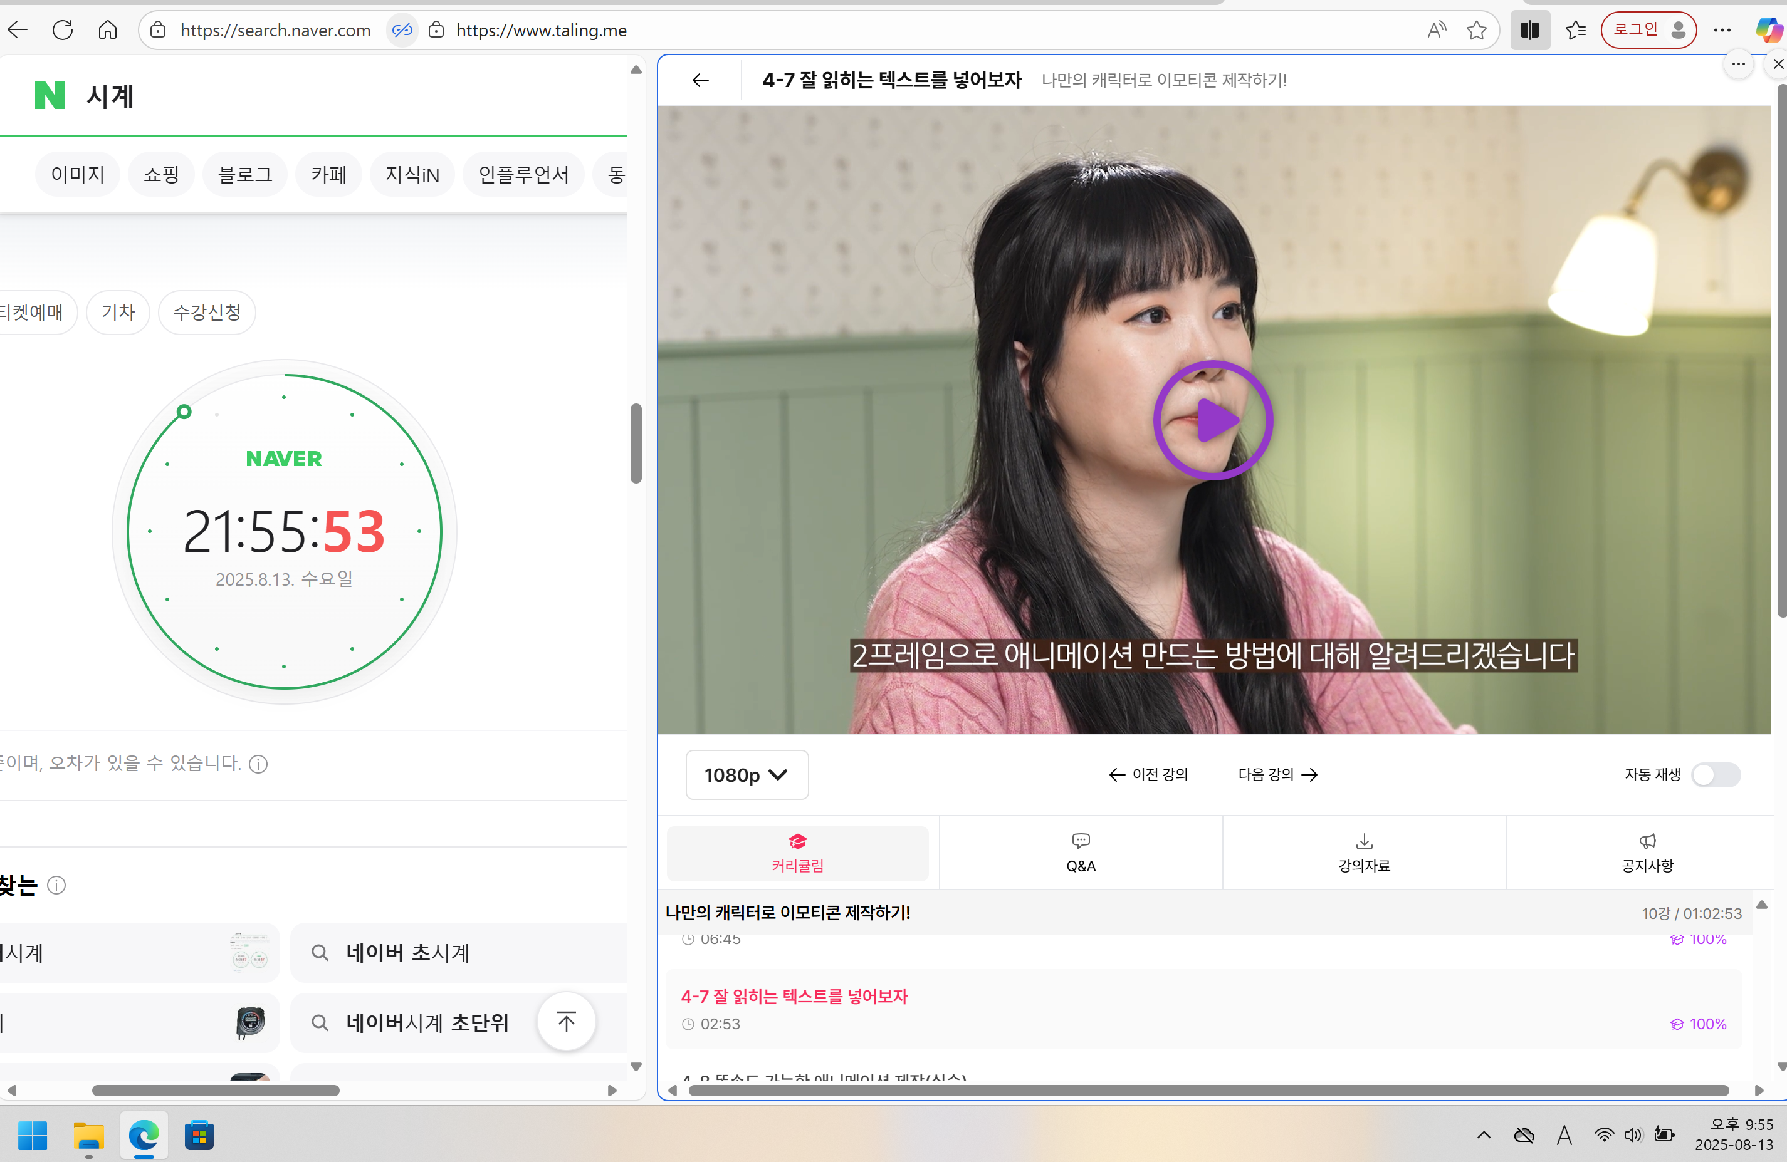Play the lecture video

1213,421
